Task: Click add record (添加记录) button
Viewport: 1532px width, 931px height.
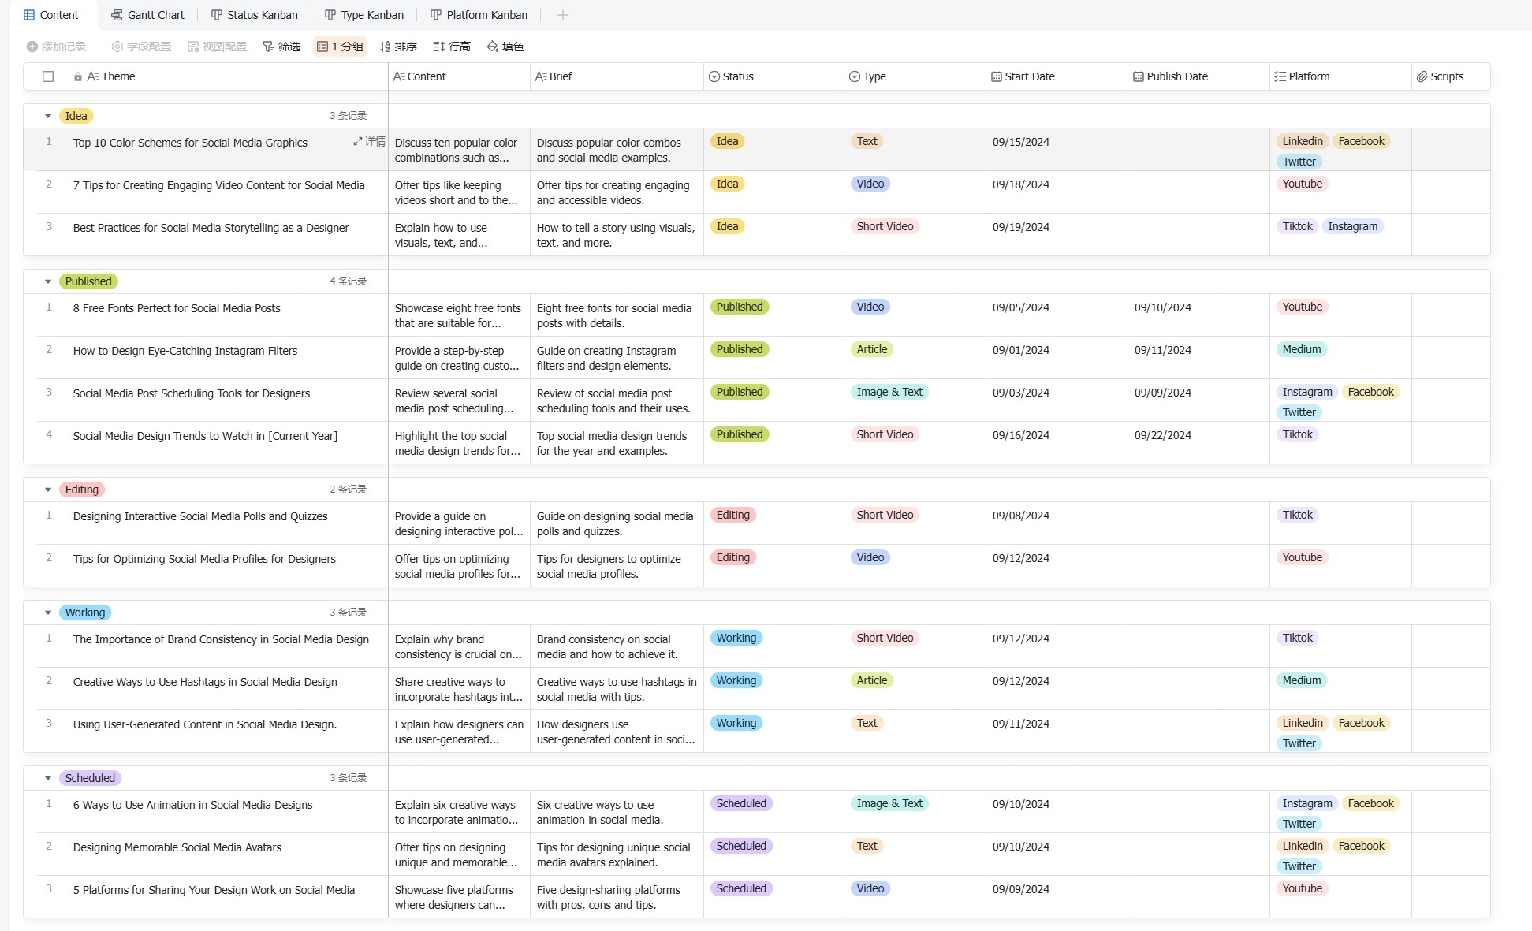Action: (x=56, y=47)
